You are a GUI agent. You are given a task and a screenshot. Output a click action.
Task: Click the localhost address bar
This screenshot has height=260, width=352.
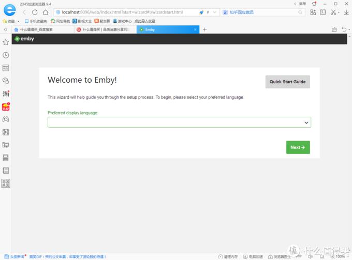(x=126, y=12)
